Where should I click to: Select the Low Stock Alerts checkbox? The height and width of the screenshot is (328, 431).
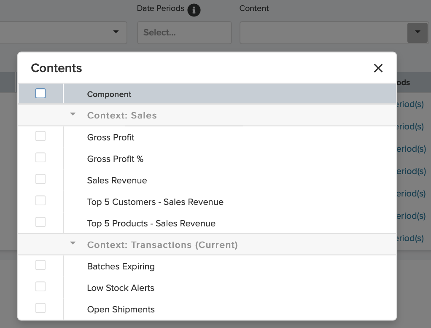[x=40, y=287]
